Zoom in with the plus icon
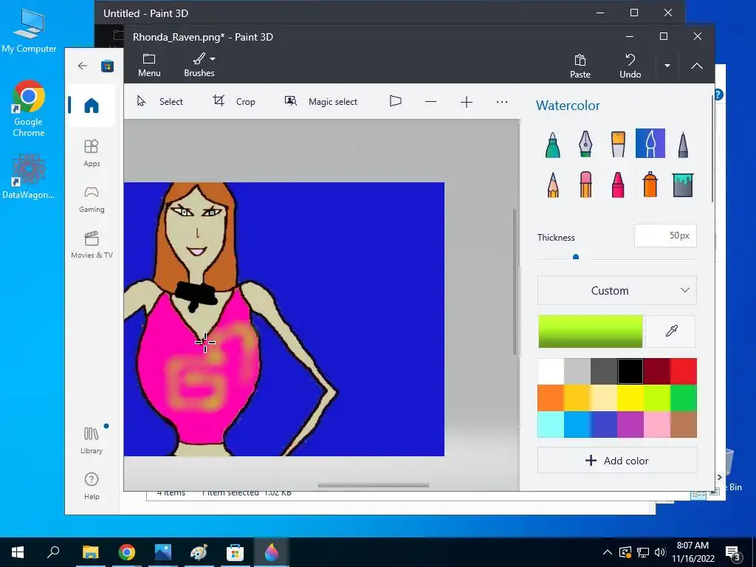This screenshot has width=756, height=567. click(x=467, y=102)
